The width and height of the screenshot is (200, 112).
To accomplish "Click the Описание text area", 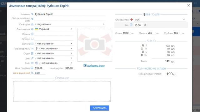I will tap(62, 91).
